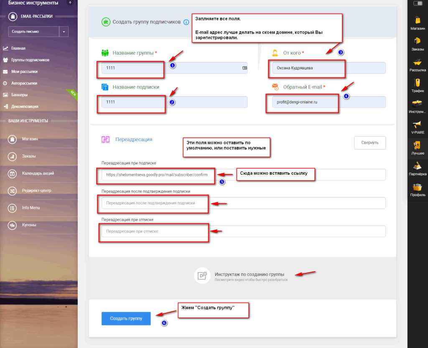Click the Название группы input field
This screenshot has width=428, height=348.
pos(174,68)
